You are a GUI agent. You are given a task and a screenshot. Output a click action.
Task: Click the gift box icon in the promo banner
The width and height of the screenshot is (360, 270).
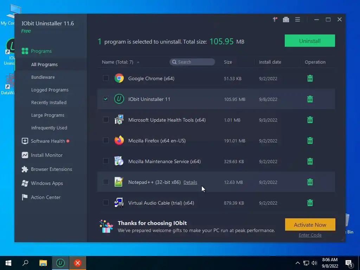[x=106, y=226]
